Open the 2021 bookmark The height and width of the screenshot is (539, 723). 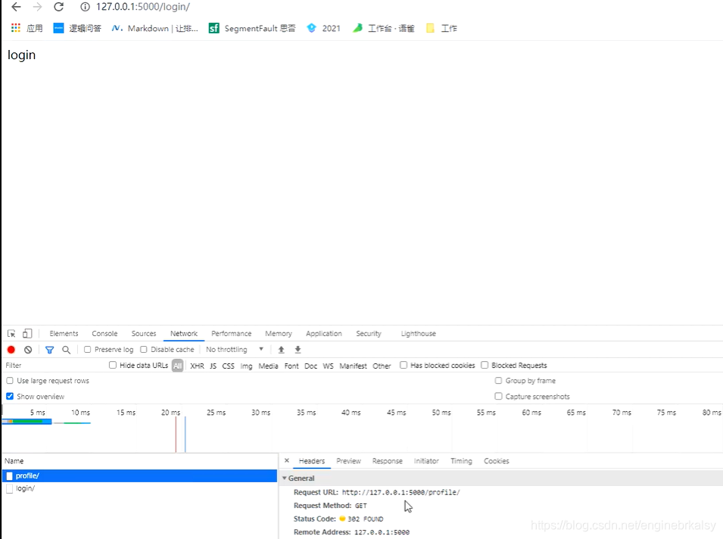click(324, 28)
